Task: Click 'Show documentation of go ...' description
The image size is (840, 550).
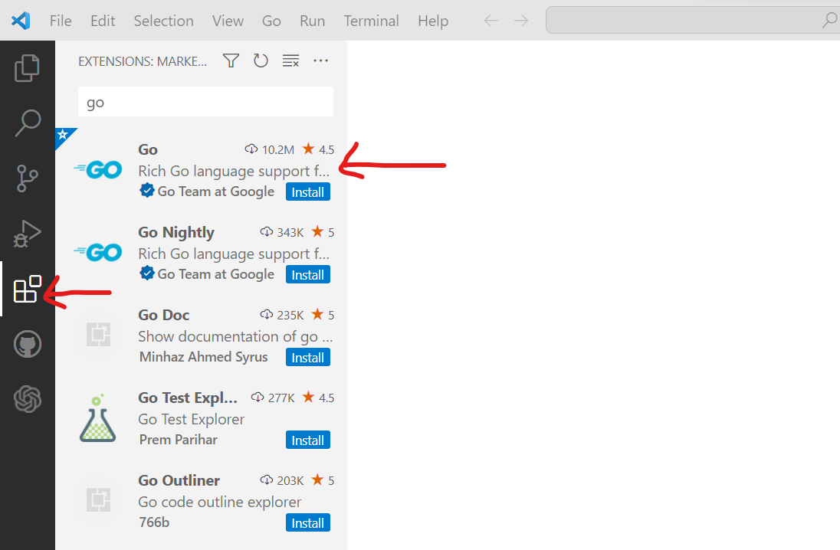Action: [x=236, y=336]
